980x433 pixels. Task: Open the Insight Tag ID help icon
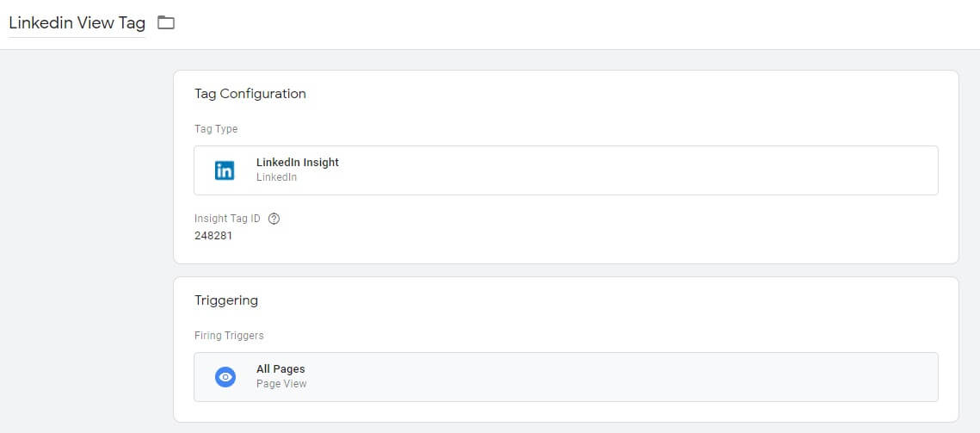pos(273,219)
